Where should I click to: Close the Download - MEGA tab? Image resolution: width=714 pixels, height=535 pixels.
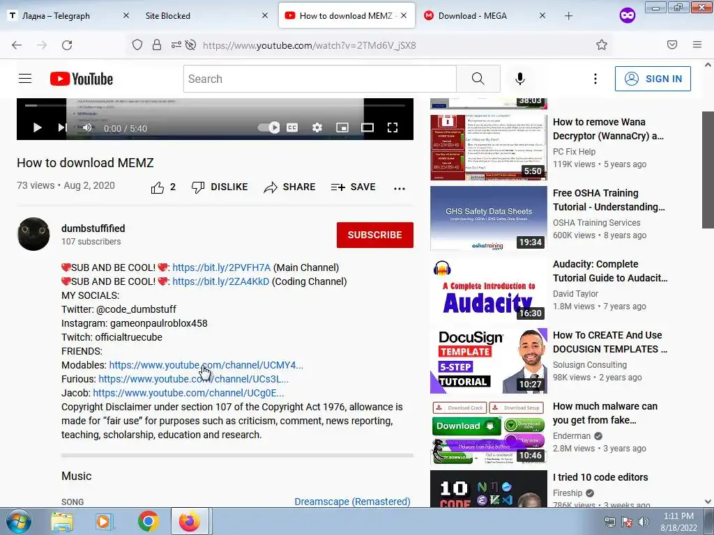pyautogui.click(x=542, y=15)
